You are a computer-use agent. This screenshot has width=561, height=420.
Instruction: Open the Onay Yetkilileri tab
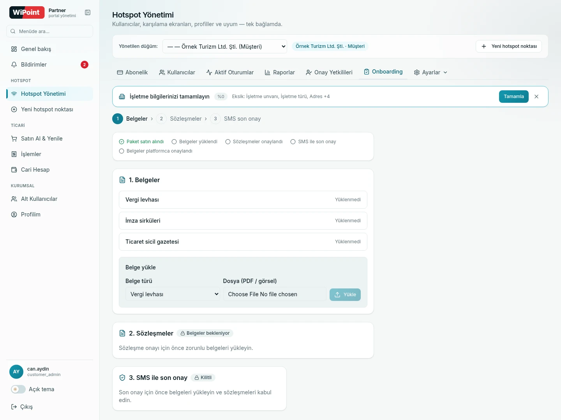point(329,72)
